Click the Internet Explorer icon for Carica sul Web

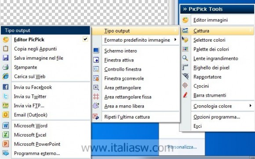[6, 76]
